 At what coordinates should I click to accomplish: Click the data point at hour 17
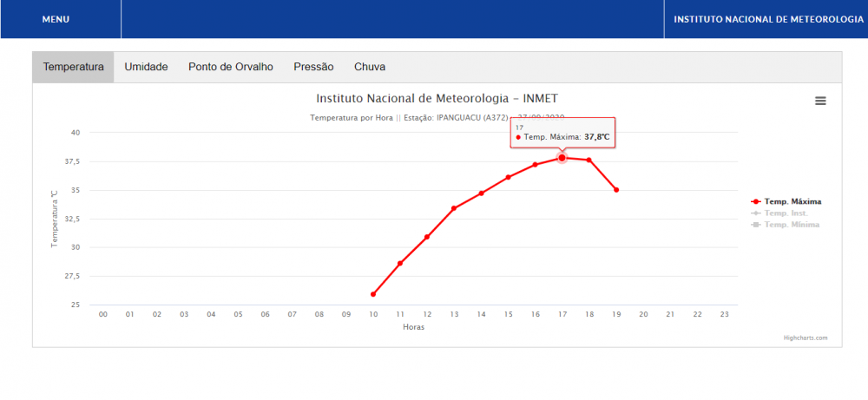[562, 158]
